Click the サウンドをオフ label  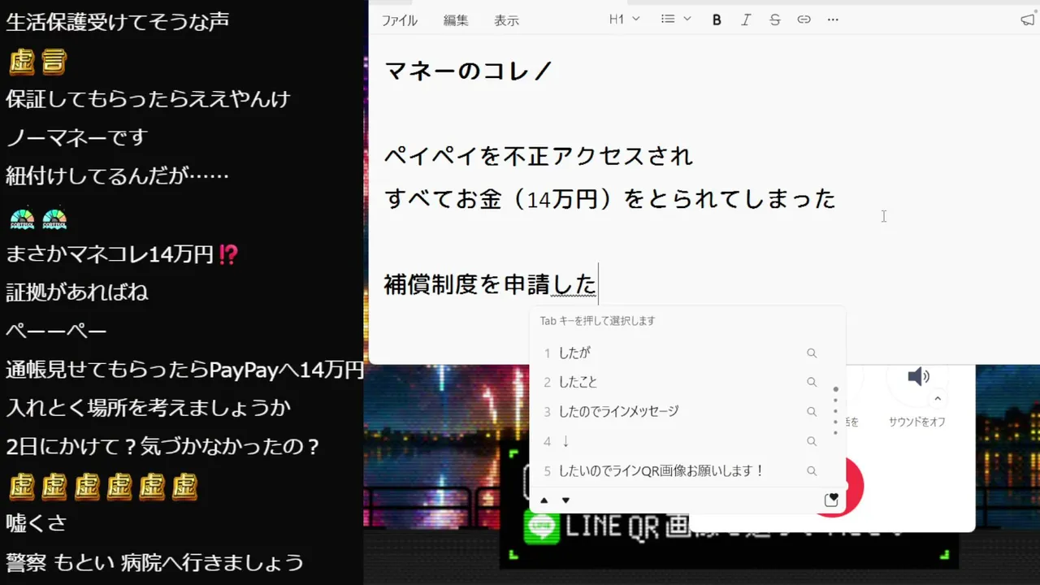point(916,422)
